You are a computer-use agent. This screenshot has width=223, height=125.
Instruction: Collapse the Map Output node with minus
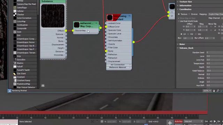click(x=96, y=23)
